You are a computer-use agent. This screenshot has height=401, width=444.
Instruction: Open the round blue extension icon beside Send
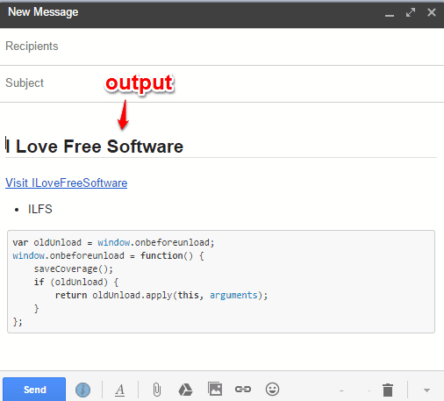(82, 390)
